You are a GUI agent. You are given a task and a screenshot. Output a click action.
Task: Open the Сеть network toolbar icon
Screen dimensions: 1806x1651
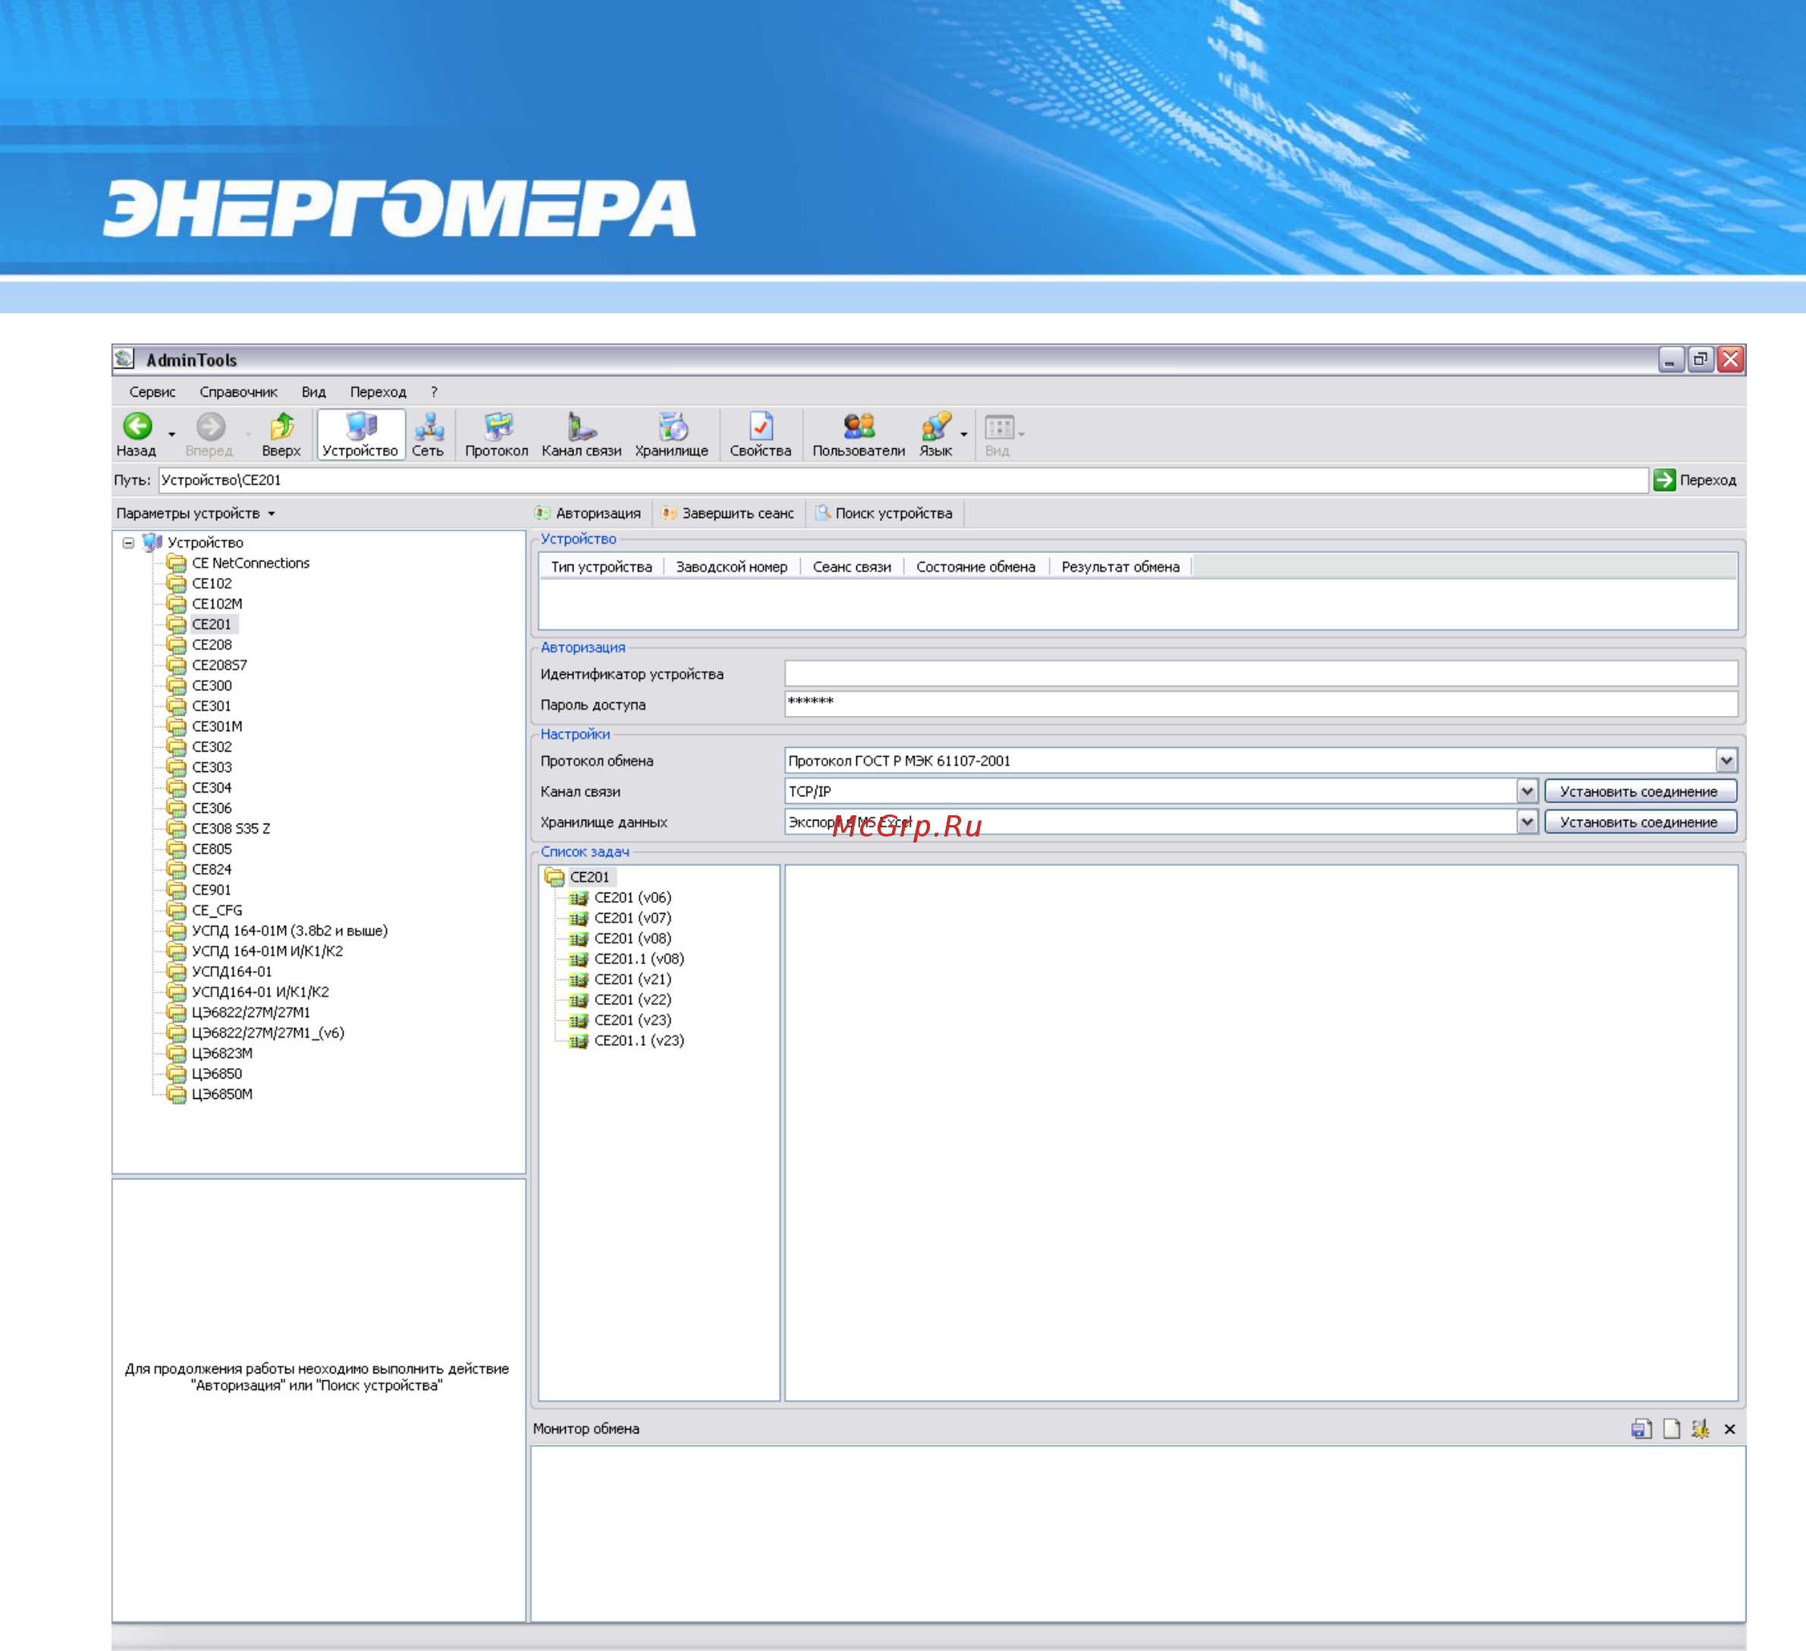[429, 435]
